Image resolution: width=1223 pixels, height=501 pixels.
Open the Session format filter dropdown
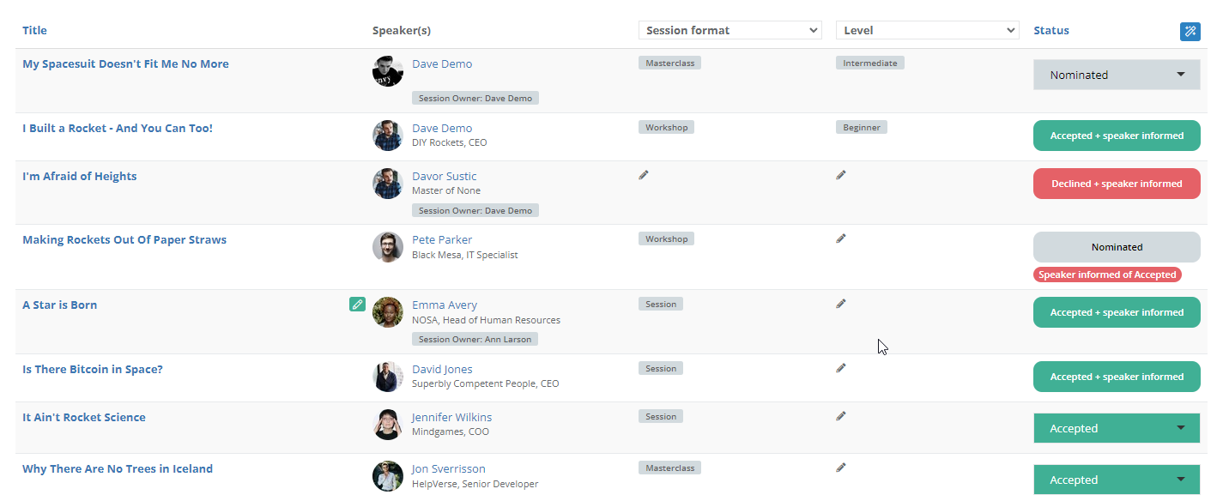[730, 31]
